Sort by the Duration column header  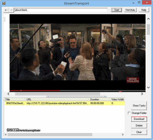coord(99,99)
